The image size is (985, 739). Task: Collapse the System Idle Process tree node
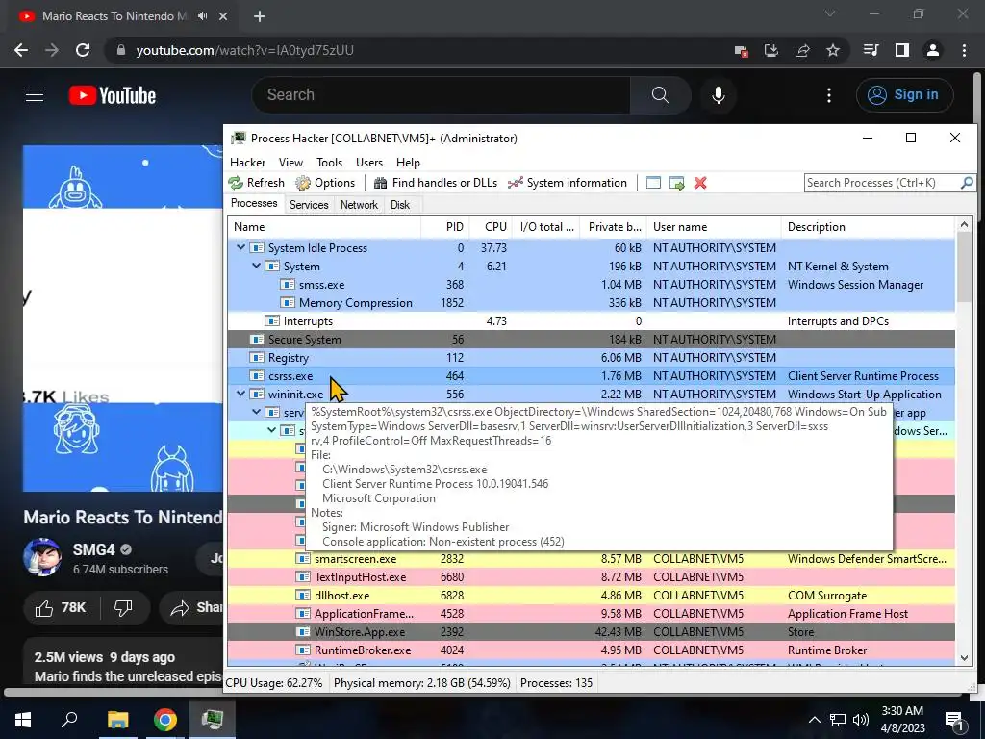tap(240, 247)
